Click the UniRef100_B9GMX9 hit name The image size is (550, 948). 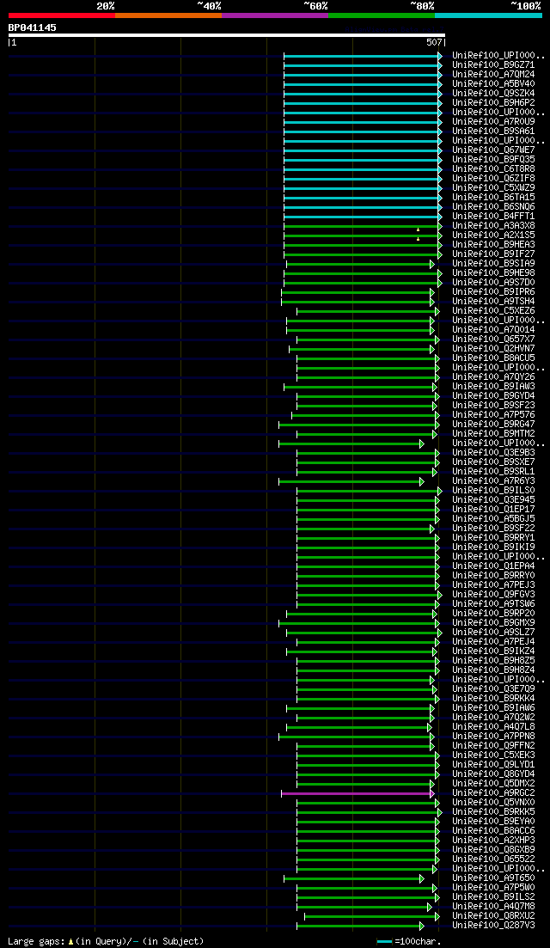493,623
